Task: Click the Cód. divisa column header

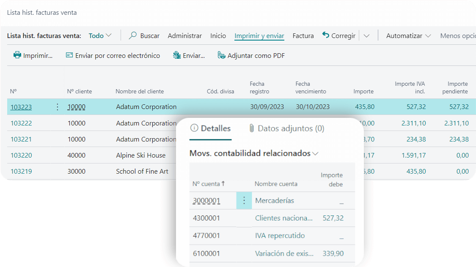Action: pos(220,91)
